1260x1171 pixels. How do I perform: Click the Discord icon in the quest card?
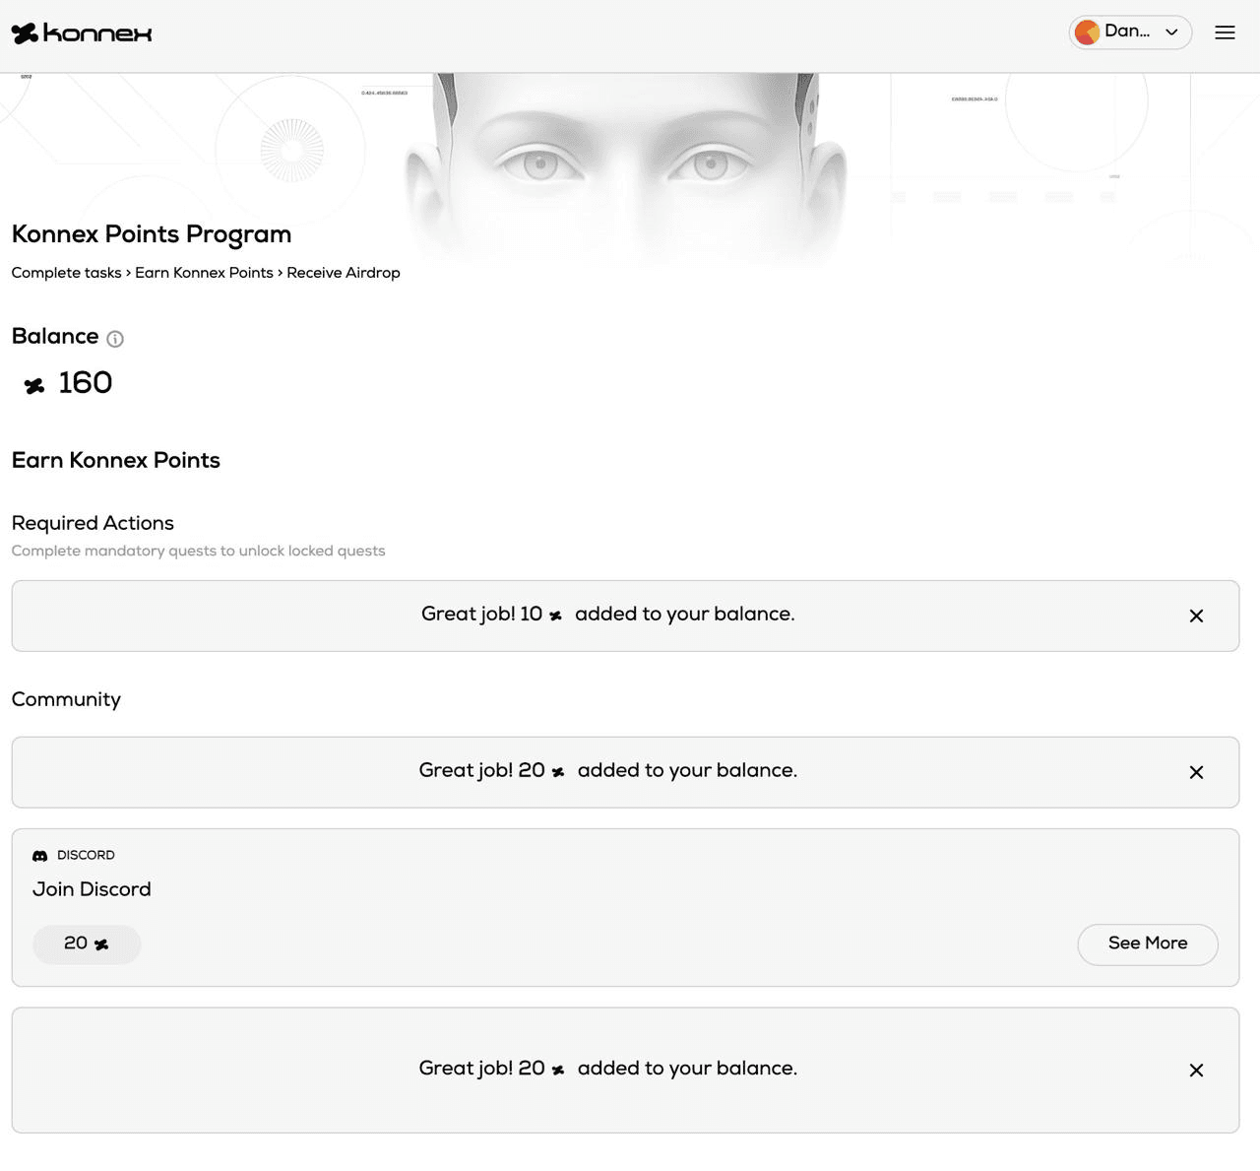click(40, 856)
